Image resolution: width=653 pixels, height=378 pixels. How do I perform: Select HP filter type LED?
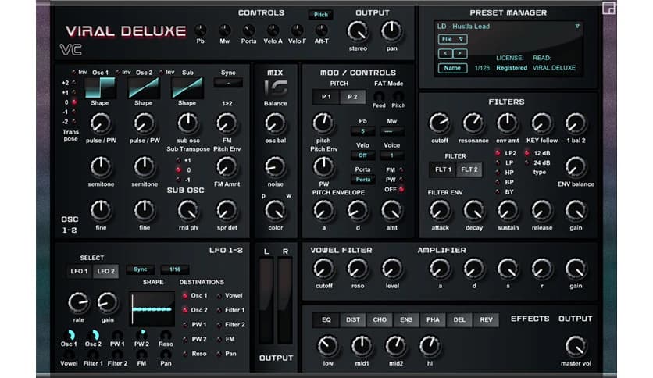[498, 173]
